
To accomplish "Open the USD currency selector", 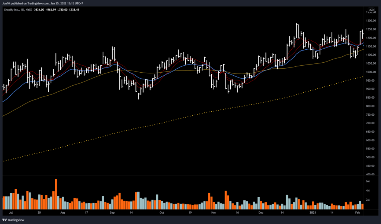I will pyautogui.click(x=371, y=10).
